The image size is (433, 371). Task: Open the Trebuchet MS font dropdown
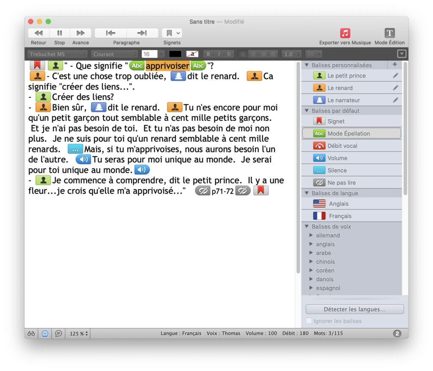pos(58,54)
